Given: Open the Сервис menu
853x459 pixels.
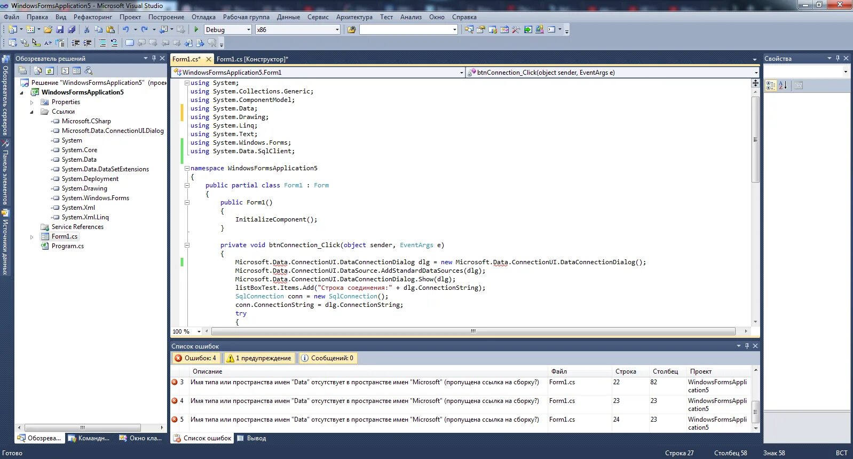Looking at the screenshot, I should click(x=318, y=17).
